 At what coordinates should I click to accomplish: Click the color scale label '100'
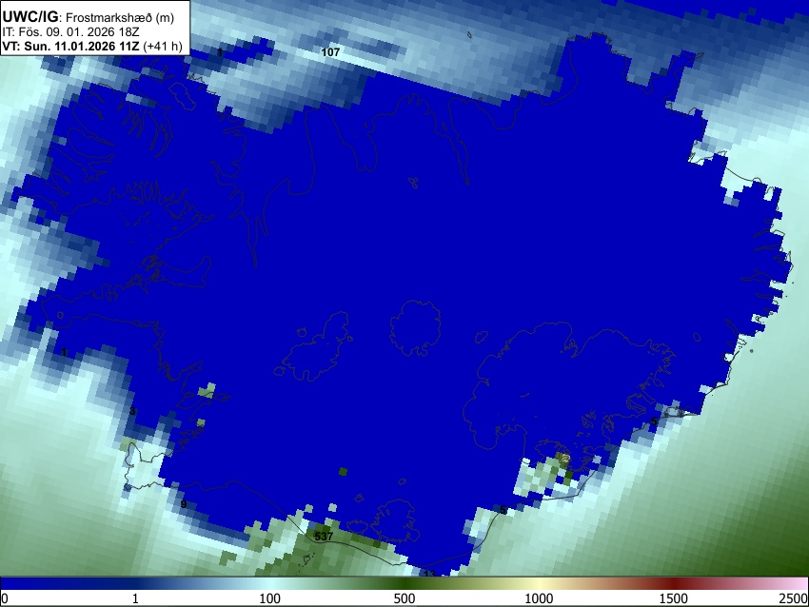270,598
